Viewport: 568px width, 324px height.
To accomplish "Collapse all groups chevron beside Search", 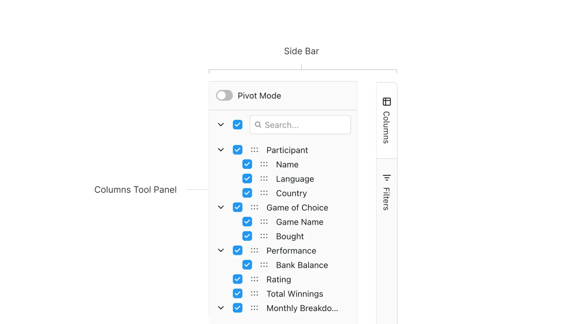I will coord(221,124).
